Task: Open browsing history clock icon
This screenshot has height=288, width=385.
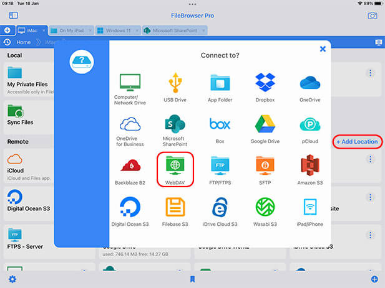Action: [7, 42]
